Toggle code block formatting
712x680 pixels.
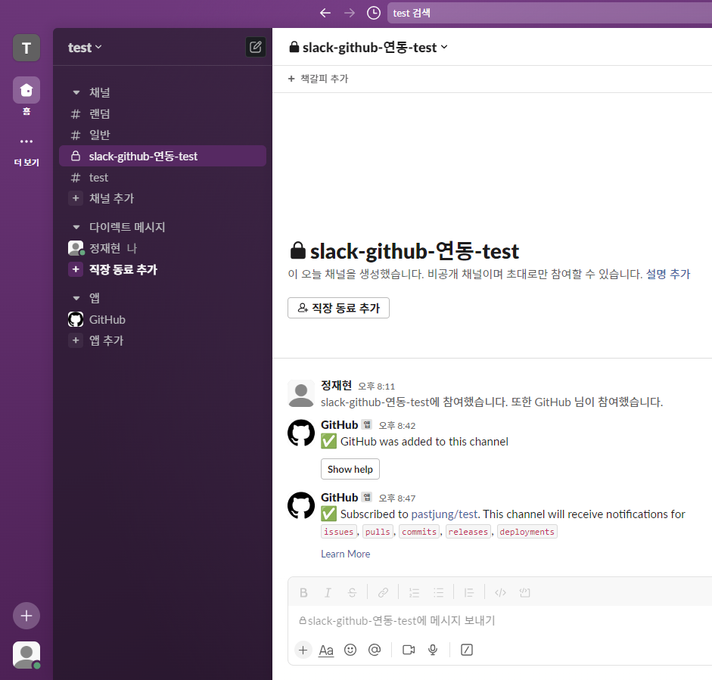coord(524,593)
